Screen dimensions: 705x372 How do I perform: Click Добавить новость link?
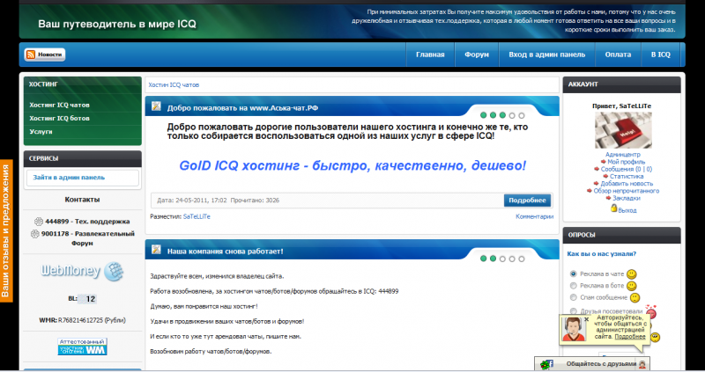pos(627,184)
